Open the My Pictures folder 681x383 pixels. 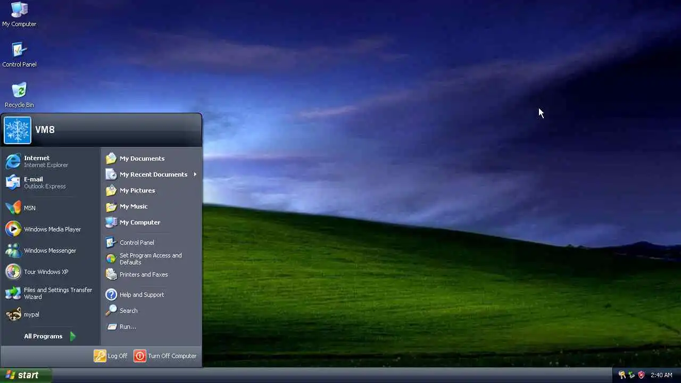151,190
